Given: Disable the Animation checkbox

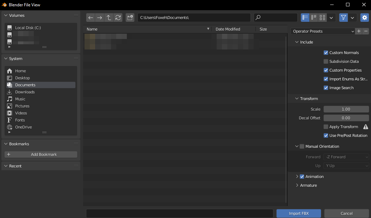Looking at the screenshot, I should click(x=302, y=177).
